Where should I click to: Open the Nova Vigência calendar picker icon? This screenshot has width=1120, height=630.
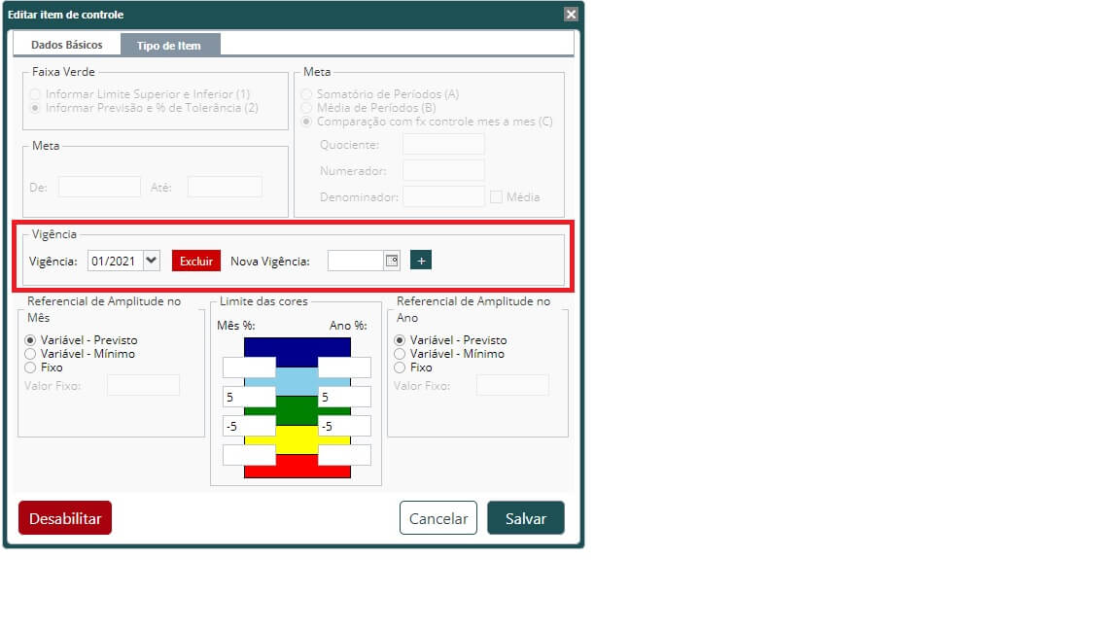pos(392,261)
